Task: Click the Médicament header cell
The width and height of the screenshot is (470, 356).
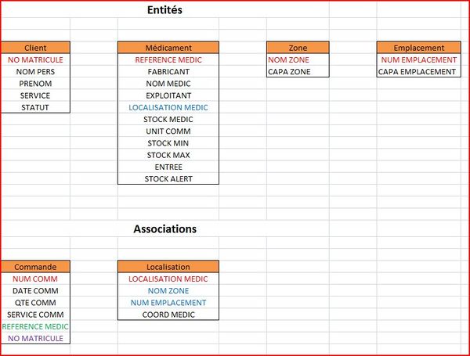Action: click(x=168, y=48)
